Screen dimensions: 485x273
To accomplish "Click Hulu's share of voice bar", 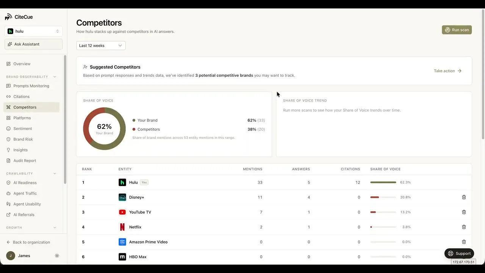I will [x=383, y=182].
